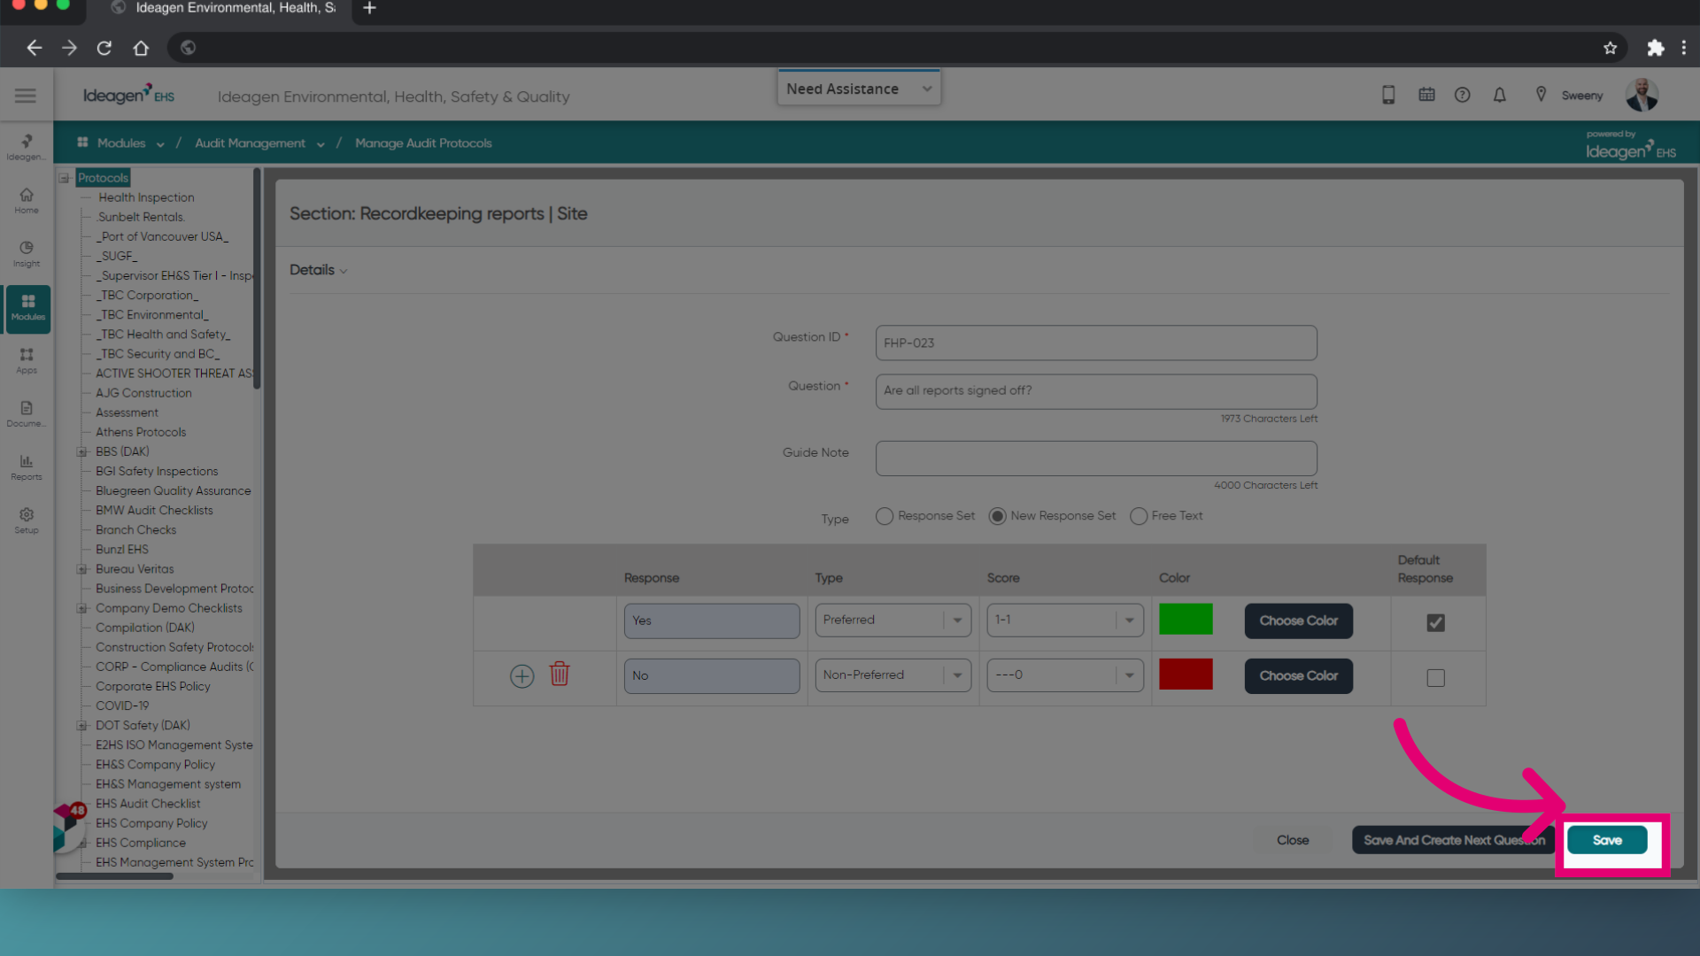Open the ---0 score dropdown
Screen dimensions: 1700x956
point(1065,675)
